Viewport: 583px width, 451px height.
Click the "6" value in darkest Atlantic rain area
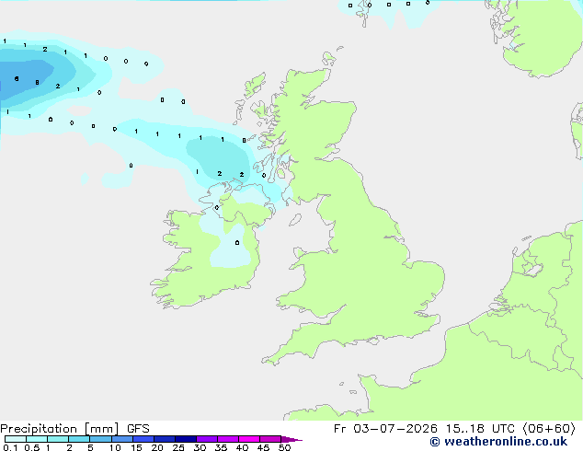point(17,78)
